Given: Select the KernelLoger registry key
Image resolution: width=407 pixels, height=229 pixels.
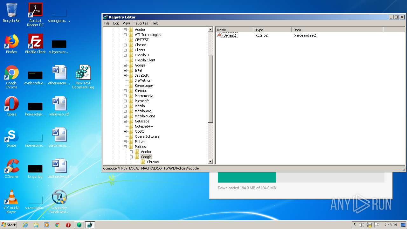Looking at the screenshot, I should [144, 86].
